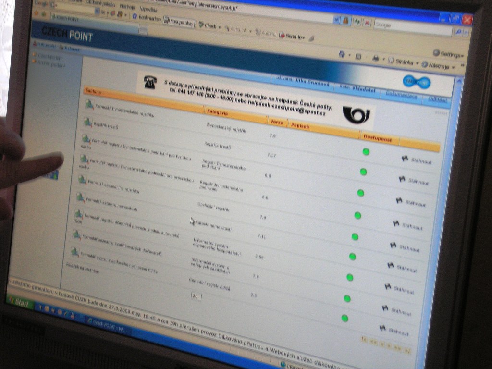Click the single-arrow previous page control
Viewport: 492px width, 369px height.
point(382,344)
